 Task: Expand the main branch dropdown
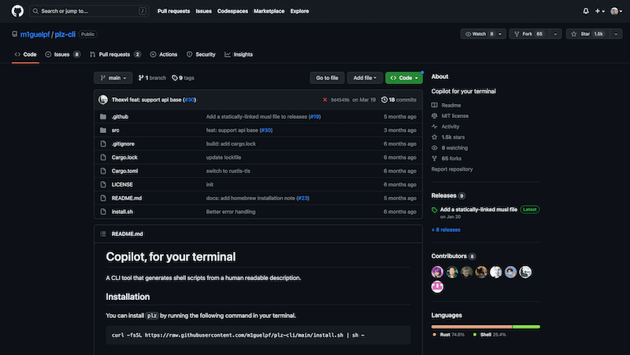coord(113,78)
